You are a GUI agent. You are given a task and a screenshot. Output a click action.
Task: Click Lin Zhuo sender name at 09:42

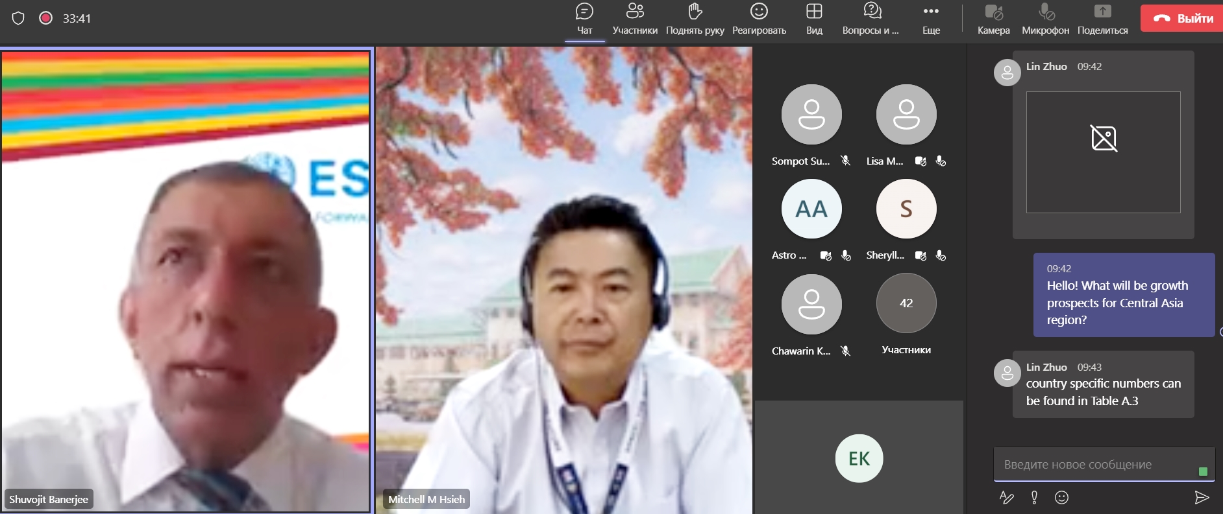click(x=1046, y=66)
